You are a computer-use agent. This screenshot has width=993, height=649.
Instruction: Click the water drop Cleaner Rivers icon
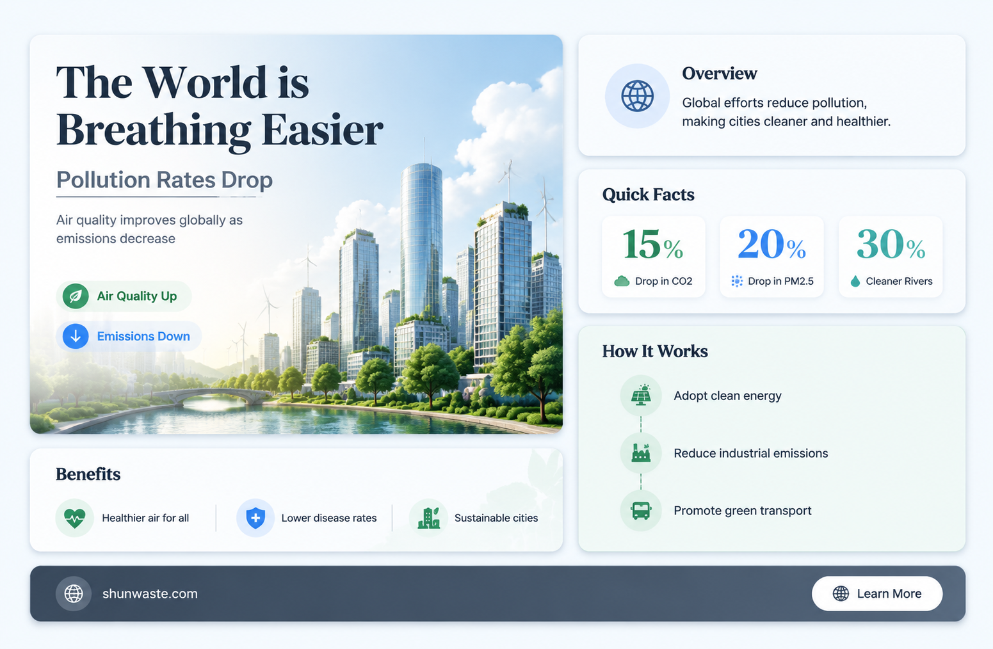tap(855, 281)
